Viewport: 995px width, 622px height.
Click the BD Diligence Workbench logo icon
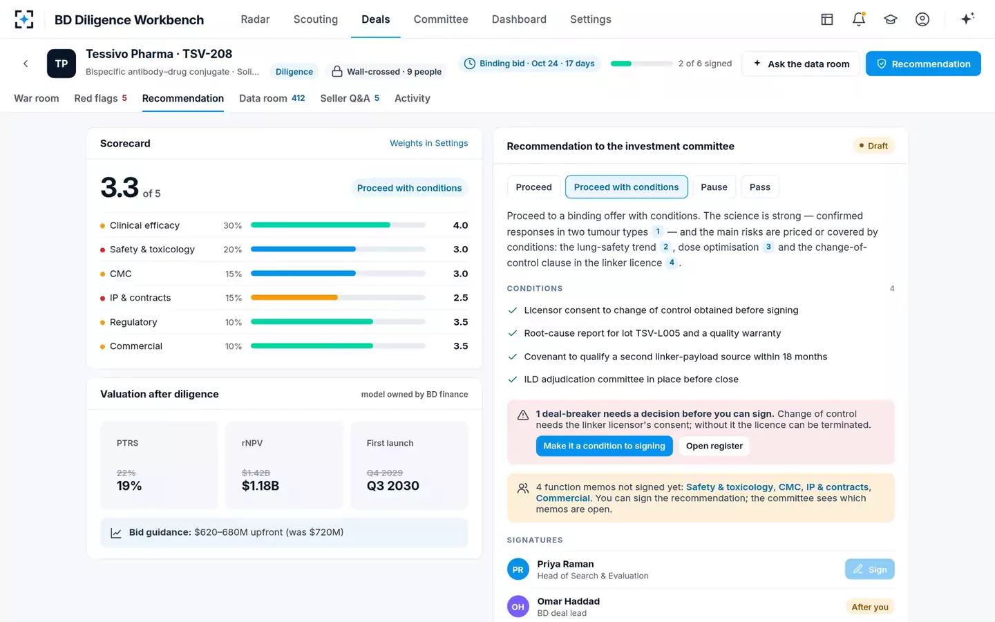click(24, 19)
